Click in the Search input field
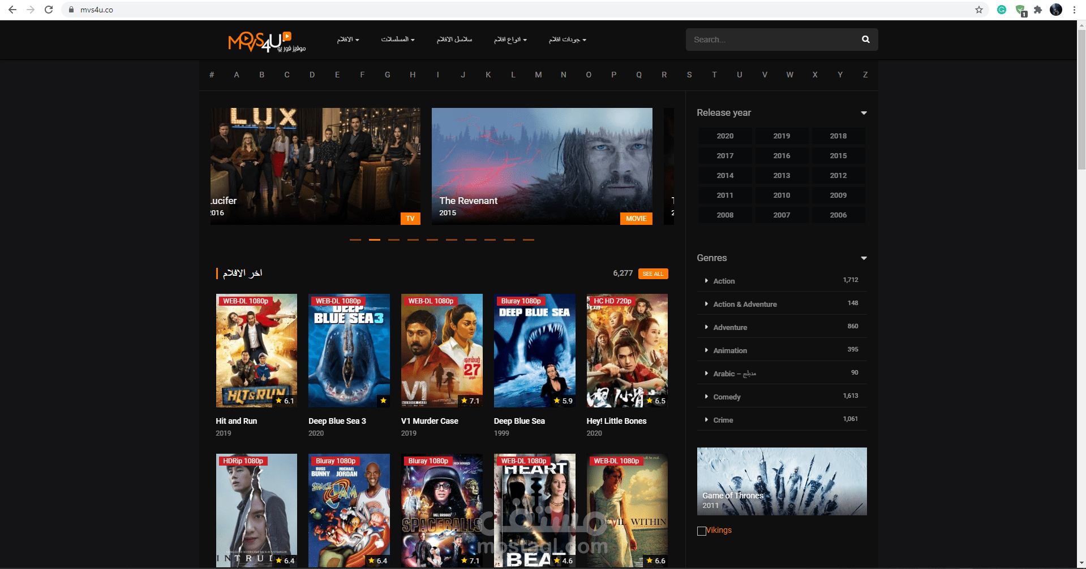Screen dimensions: 1086x569 coord(772,40)
